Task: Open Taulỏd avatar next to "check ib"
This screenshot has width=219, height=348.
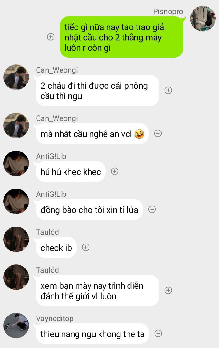Action: point(16,239)
